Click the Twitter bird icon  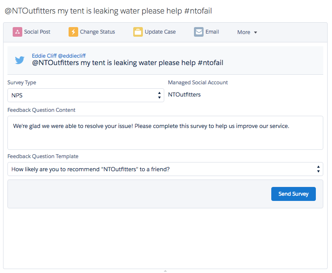[x=20, y=60]
